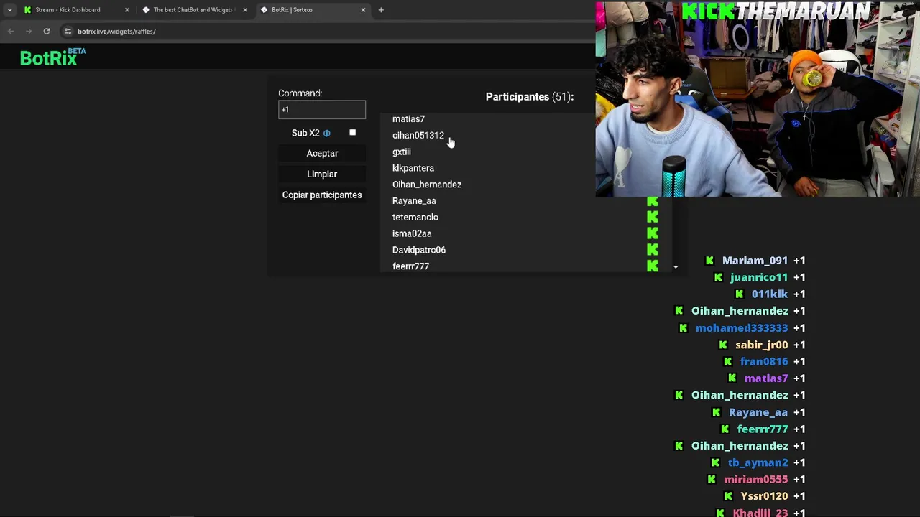Click the favicon of the best ChatBot tab
This screenshot has width=920, height=517.
coord(146,10)
